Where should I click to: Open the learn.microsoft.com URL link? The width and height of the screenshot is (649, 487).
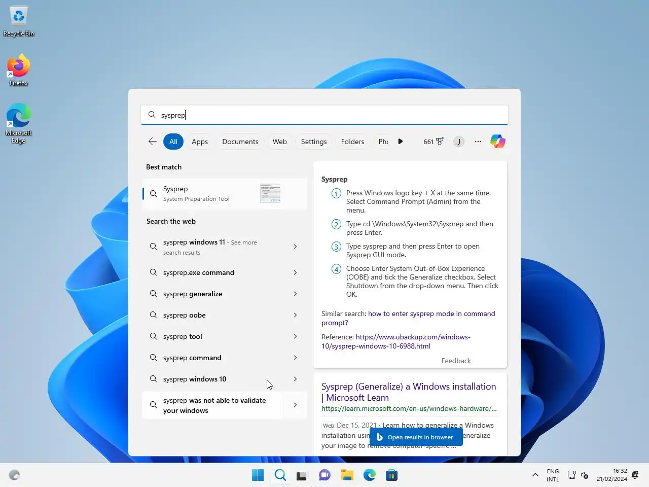(409, 408)
